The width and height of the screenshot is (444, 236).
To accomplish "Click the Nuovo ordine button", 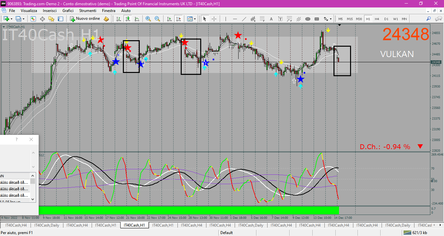I will pos(85,19).
